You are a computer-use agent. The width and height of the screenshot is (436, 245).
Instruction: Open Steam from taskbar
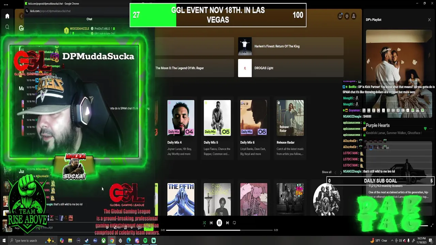(x=87, y=241)
